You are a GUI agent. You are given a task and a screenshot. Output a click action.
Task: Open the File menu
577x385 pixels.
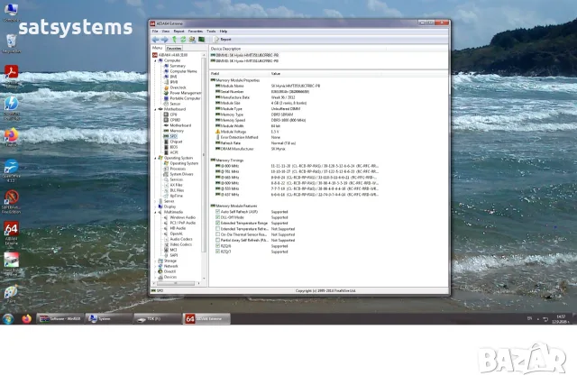pos(155,32)
